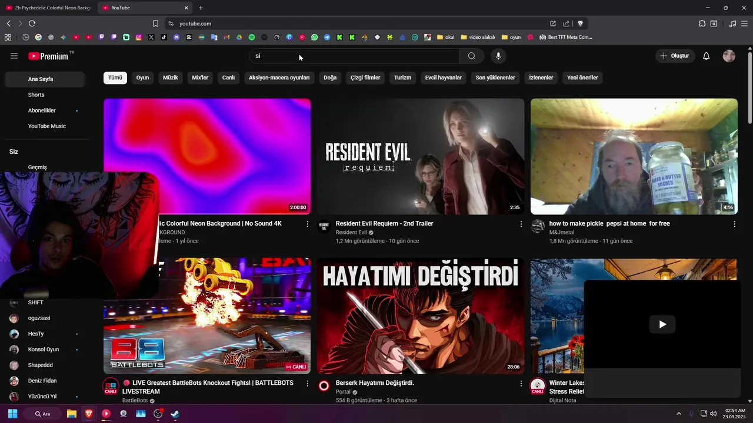Bookmark this page in address bar
The width and height of the screenshot is (753, 423).
[155, 23]
